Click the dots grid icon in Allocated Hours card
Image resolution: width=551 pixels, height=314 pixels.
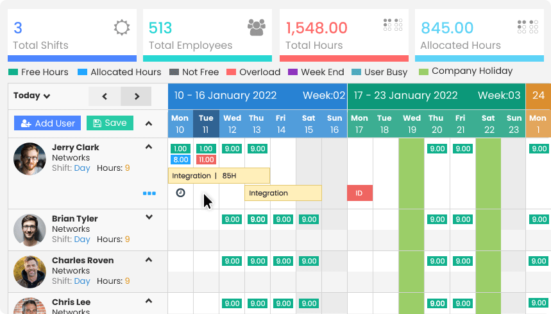tap(528, 27)
